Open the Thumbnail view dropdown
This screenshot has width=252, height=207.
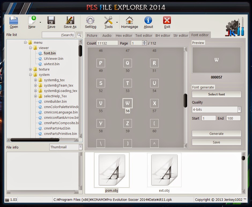pos(81,147)
